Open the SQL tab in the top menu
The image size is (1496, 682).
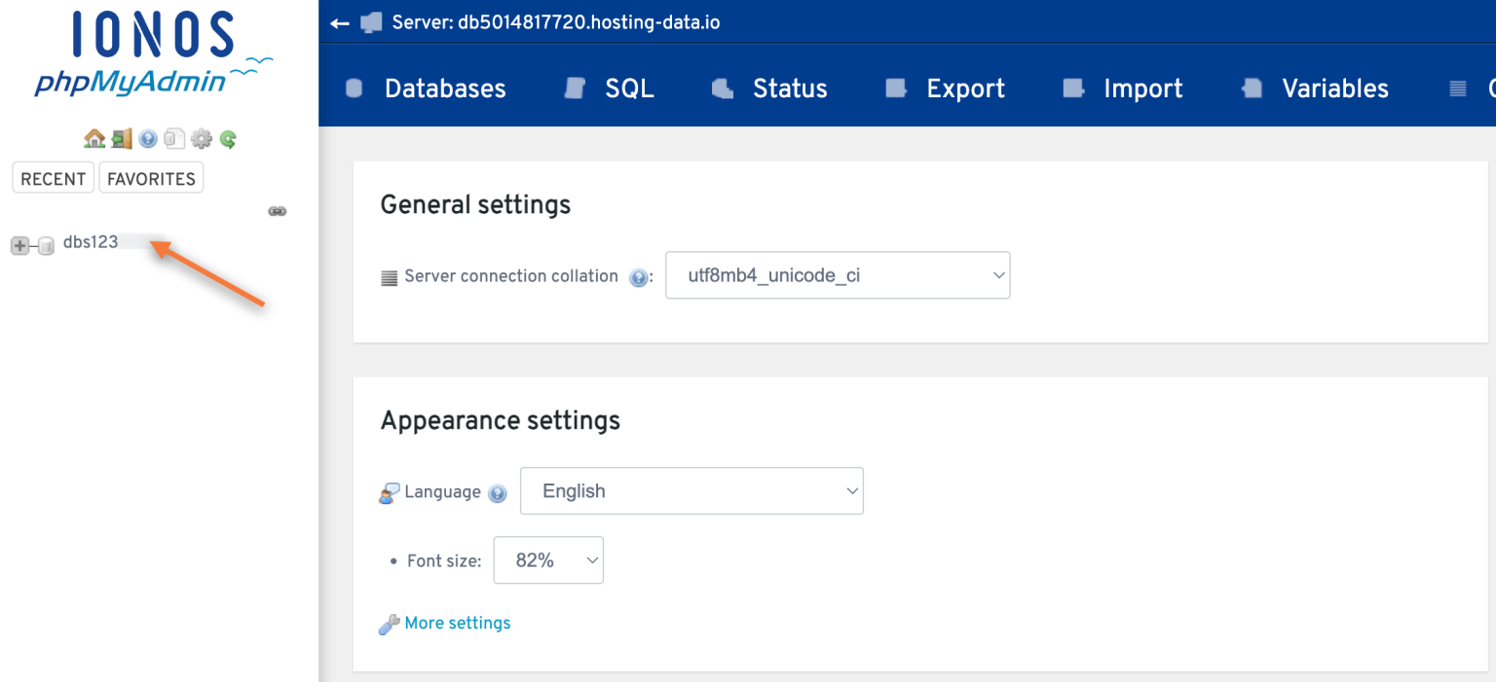[x=629, y=89]
